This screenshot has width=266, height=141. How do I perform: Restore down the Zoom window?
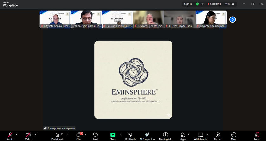(253, 4)
